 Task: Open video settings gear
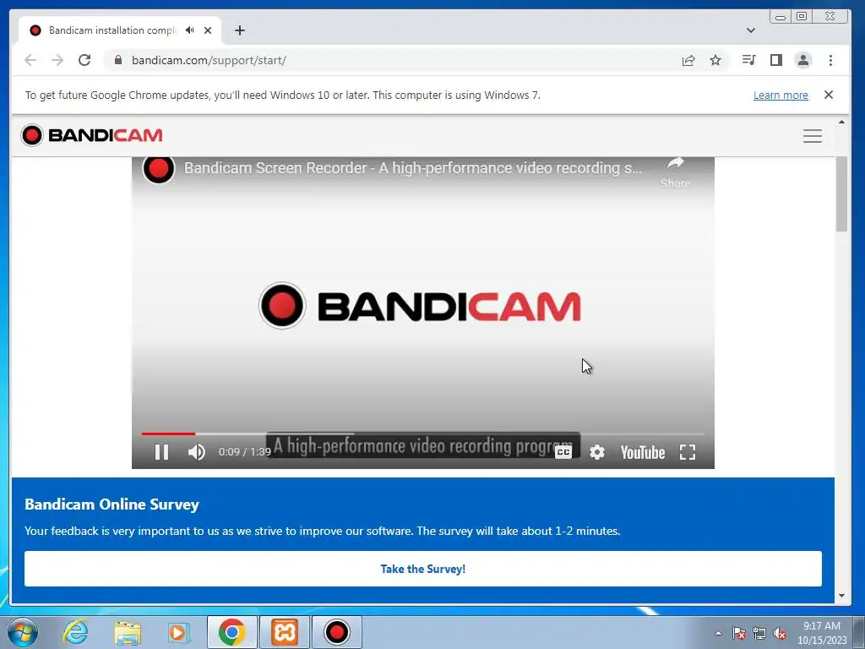tap(597, 453)
